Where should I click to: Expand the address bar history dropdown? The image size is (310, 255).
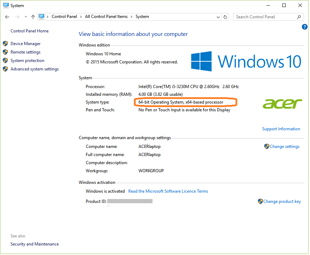coord(218,17)
